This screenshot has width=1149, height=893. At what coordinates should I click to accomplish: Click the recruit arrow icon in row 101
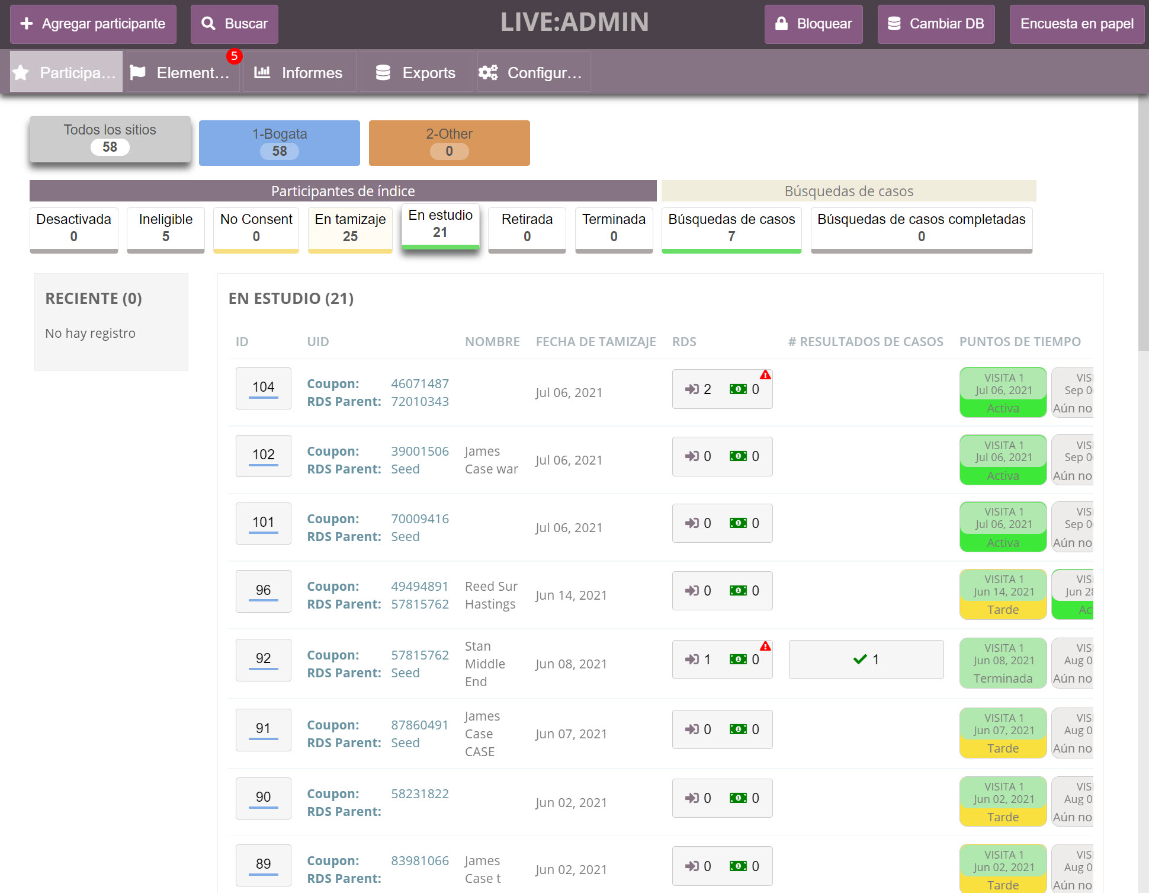[692, 523]
